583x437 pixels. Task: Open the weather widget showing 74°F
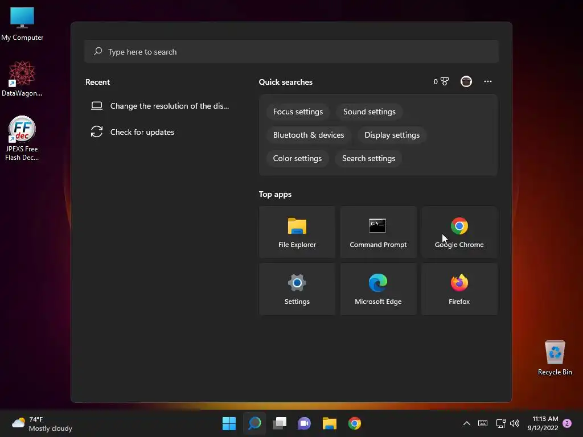point(42,423)
